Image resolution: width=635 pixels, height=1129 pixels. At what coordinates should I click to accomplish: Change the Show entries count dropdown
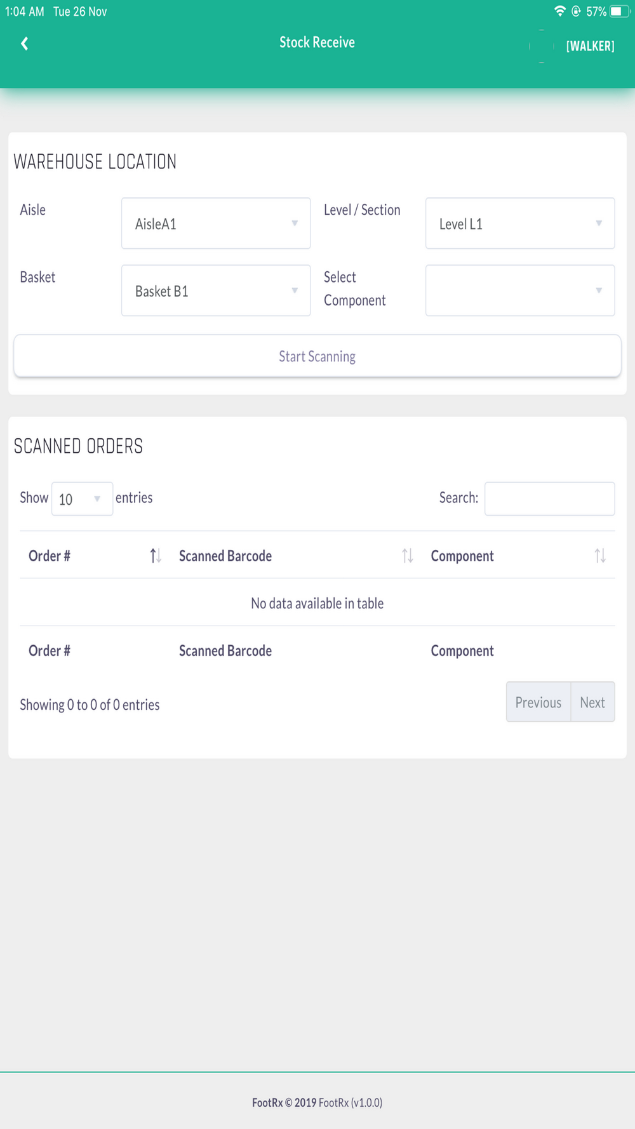(x=82, y=498)
